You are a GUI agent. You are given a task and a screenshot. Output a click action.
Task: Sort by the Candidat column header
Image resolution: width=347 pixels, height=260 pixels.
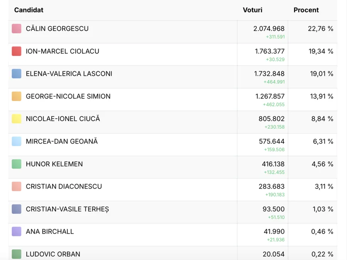[x=29, y=10]
